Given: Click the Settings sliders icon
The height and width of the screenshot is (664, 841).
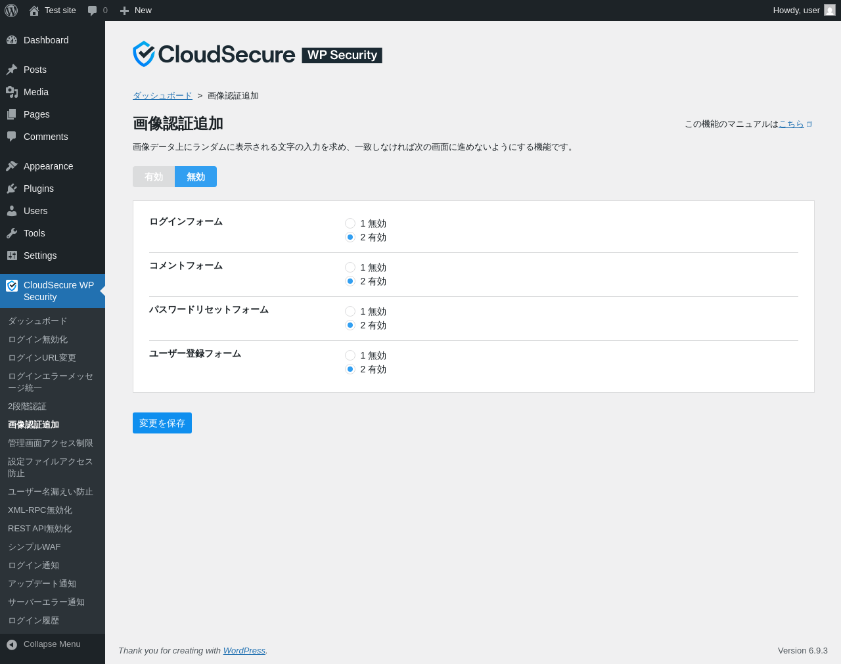Looking at the screenshot, I should pyautogui.click(x=12, y=255).
